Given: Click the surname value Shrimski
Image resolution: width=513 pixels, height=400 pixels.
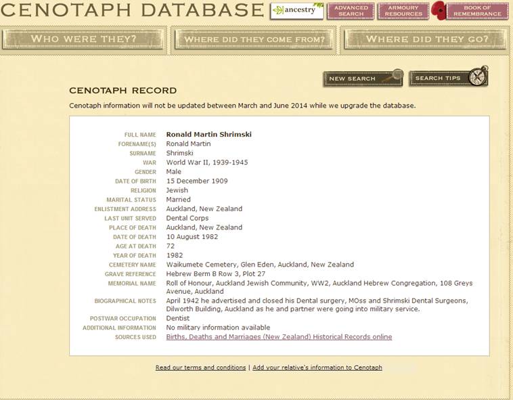Looking at the screenshot, I should click(179, 153).
